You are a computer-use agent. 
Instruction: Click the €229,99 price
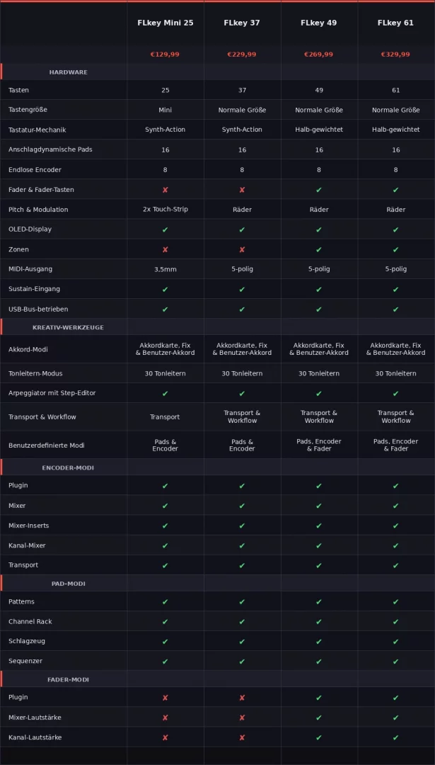[x=242, y=54]
